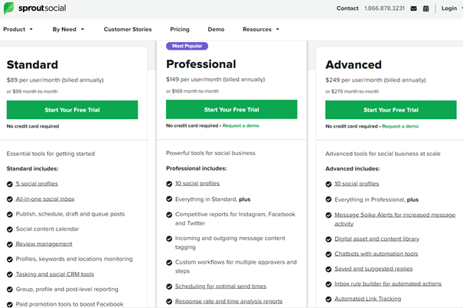Click 'or $279 month-to-month' text
Image resolution: width=463 pixels, height=308 pixels.
(x=352, y=92)
